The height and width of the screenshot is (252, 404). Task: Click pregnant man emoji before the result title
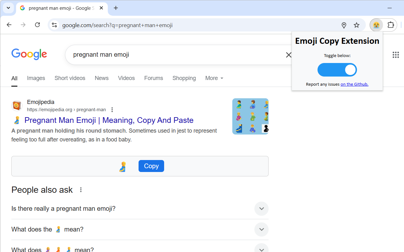coord(16,120)
